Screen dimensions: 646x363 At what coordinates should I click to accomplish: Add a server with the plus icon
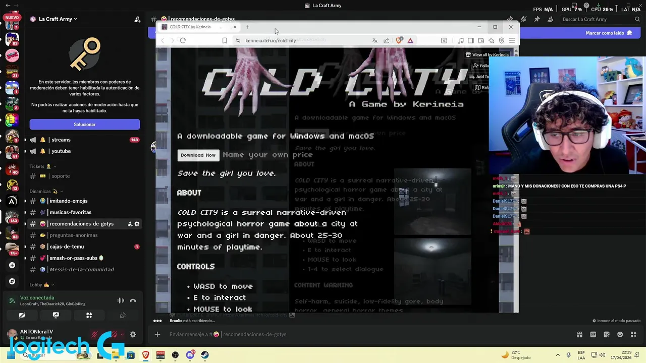point(12,265)
